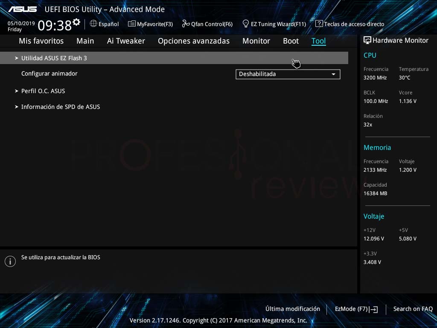Click Última modificación at the bottom
This screenshot has height=328, width=437.
tap(294, 309)
